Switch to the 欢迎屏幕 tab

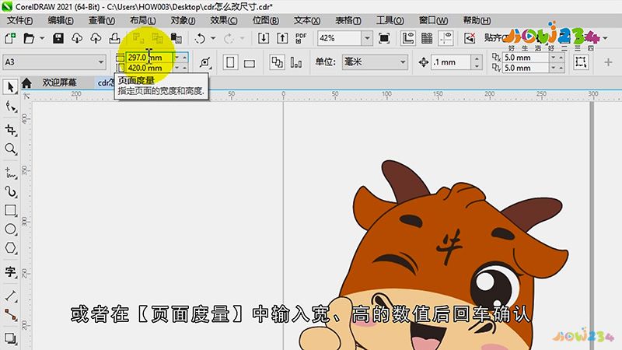click(x=60, y=82)
